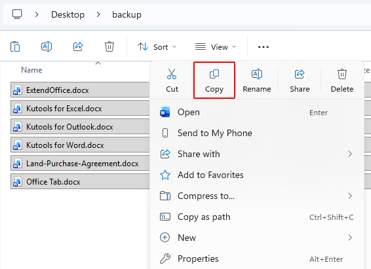Expand the chevron before Desktop in breadcrumb
Image resolution: width=371 pixels, height=269 pixels.
(x=37, y=14)
